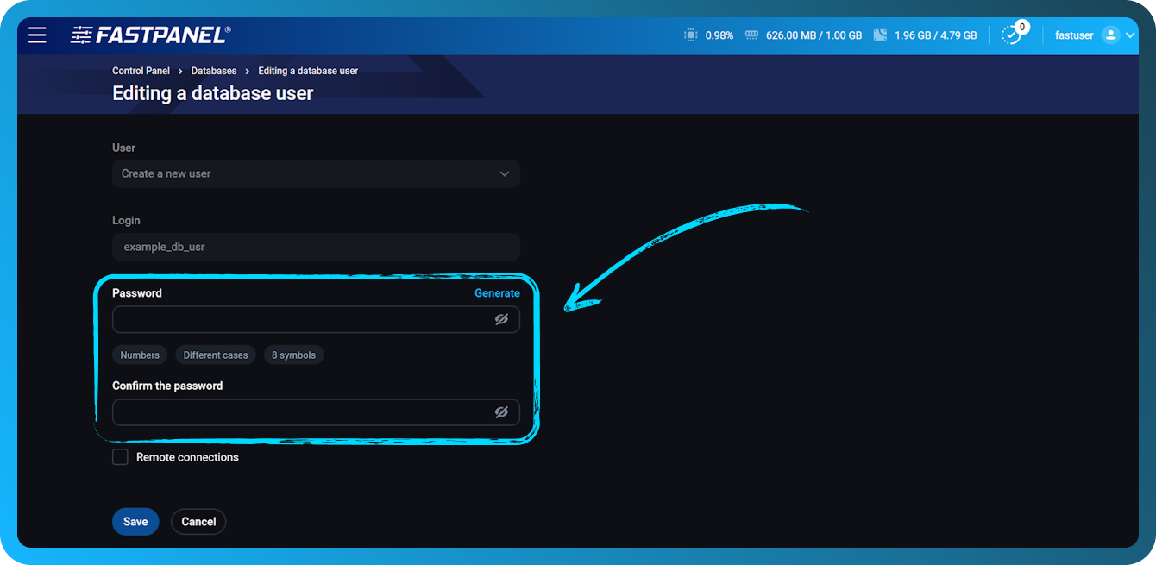Cancel editing the database user
Screen dimensions: 1156x565
(198, 521)
